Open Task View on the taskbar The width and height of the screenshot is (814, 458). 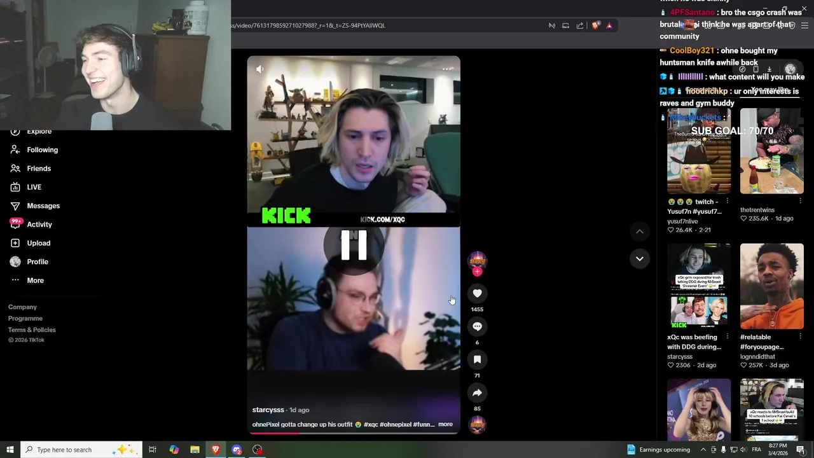click(x=153, y=450)
